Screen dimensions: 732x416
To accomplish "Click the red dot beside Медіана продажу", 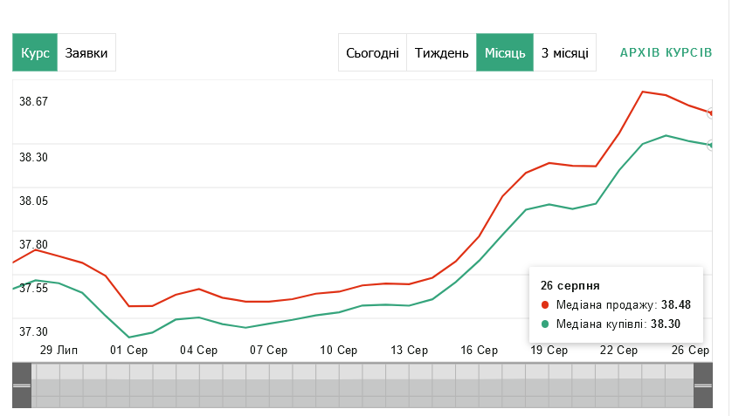I will pos(546,305).
